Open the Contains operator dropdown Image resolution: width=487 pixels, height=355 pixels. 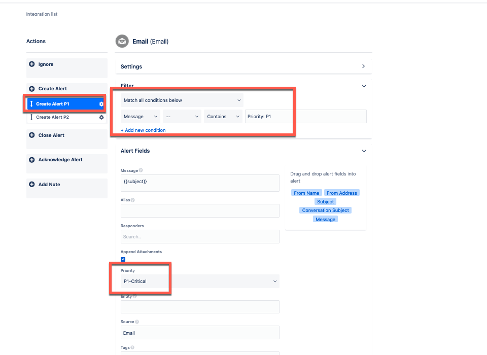click(x=223, y=117)
